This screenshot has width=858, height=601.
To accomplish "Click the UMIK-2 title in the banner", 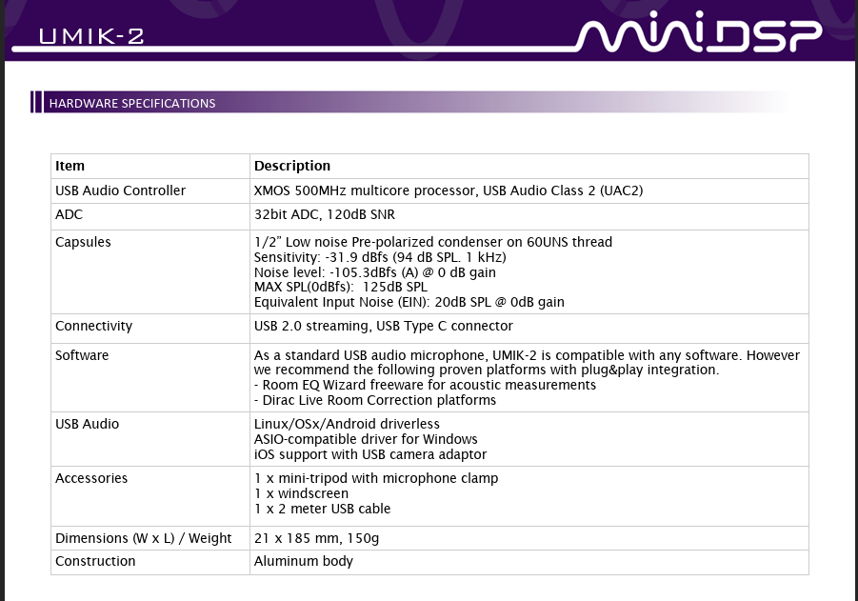I will click(92, 37).
